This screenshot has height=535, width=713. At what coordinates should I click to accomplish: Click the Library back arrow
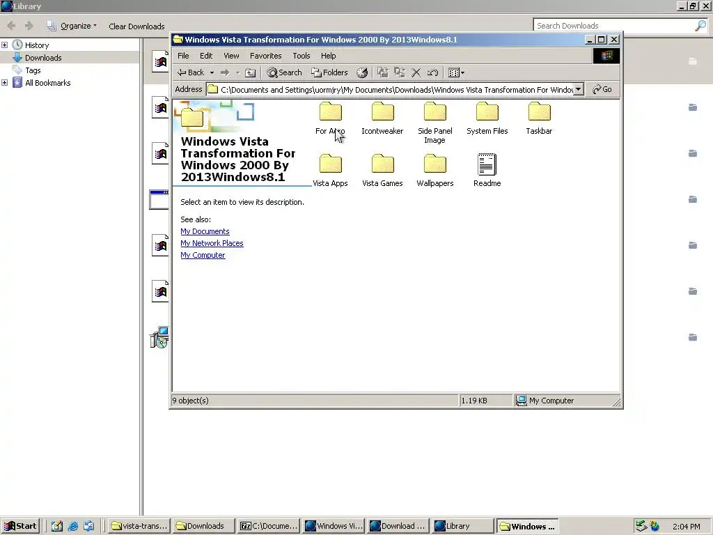coord(12,26)
